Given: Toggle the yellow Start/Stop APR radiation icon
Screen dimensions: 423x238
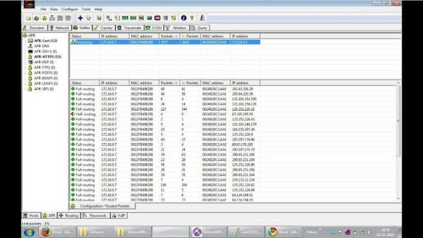Looking at the screenshot, I should [44, 18].
